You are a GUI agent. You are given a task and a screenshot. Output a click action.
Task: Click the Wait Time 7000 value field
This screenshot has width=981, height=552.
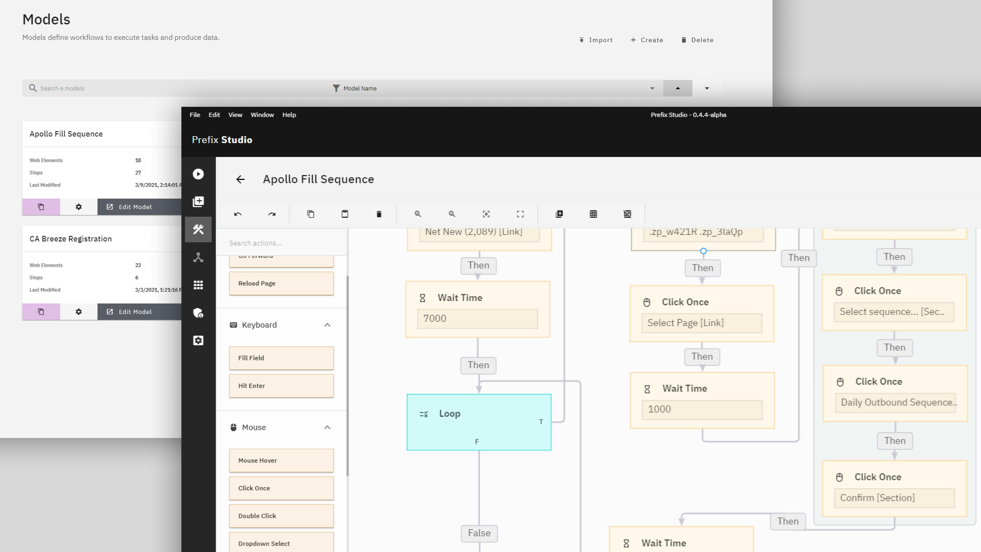[477, 318]
